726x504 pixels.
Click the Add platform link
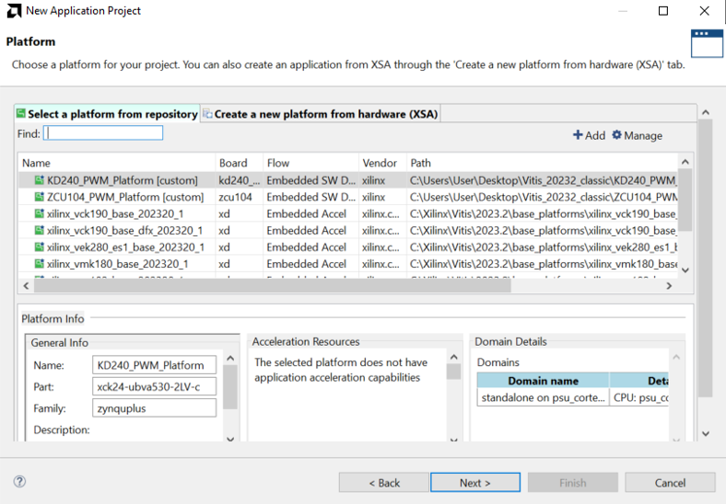589,135
